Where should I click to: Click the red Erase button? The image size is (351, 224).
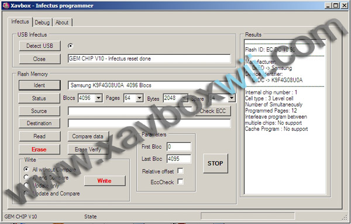coord(39,149)
